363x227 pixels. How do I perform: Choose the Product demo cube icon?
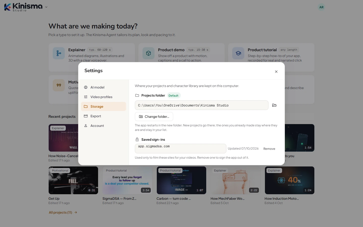click(x=148, y=53)
